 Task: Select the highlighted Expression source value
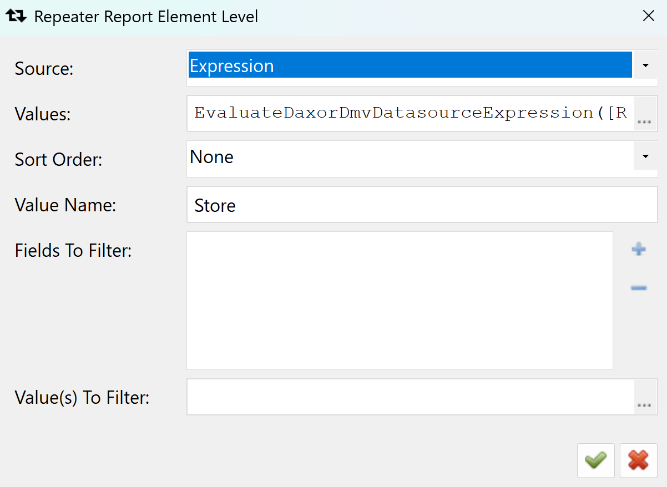tap(410, 66)
